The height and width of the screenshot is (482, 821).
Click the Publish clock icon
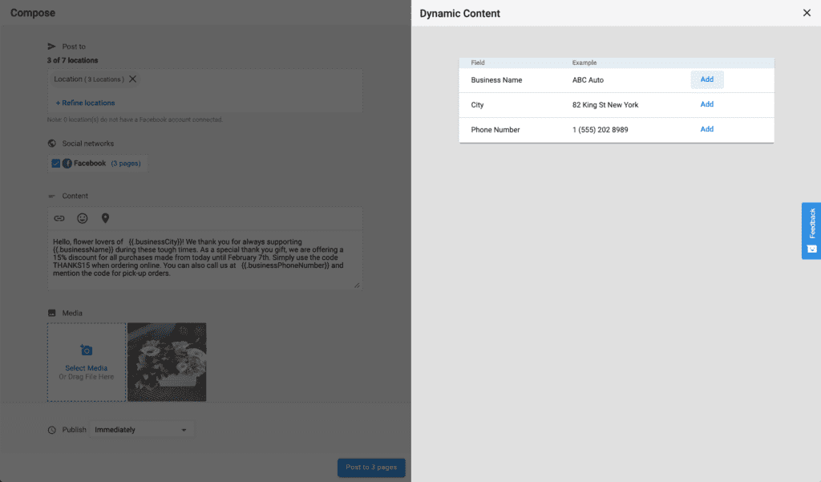click(52, 430)
